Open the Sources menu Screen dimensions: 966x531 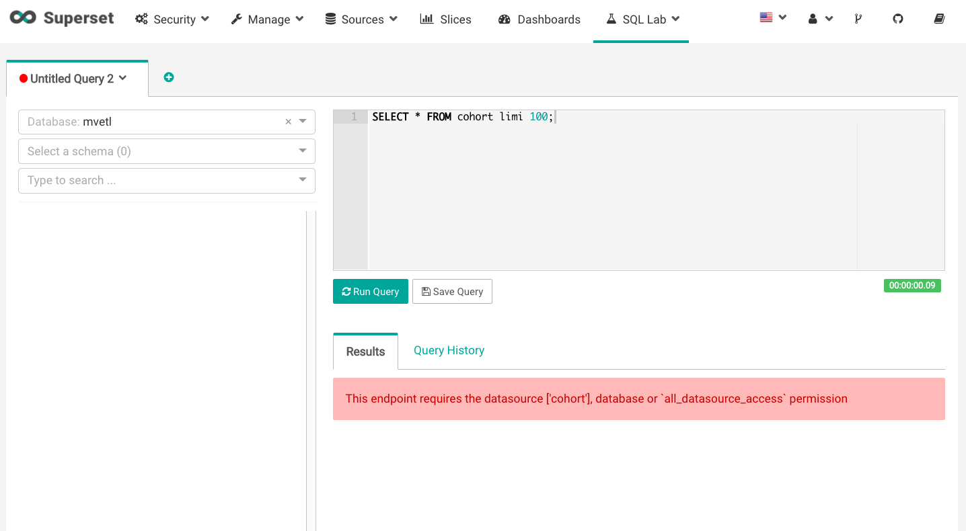pos(361,19)
